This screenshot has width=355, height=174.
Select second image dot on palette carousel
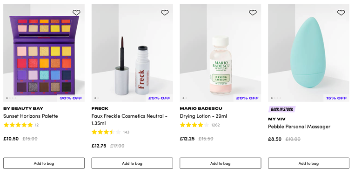pyautogui.click(x=10, y=98)
